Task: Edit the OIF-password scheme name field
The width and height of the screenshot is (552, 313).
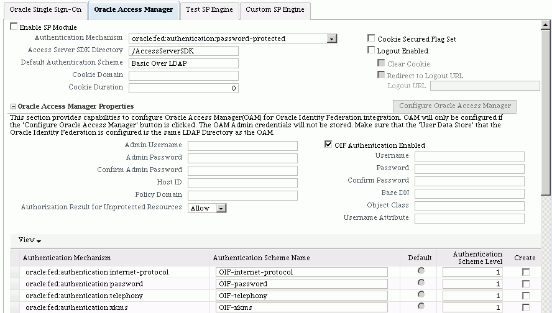Action: pos(301,284)
